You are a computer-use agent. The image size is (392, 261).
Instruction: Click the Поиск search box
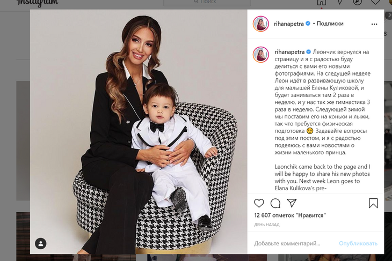(x=207, y=2)
